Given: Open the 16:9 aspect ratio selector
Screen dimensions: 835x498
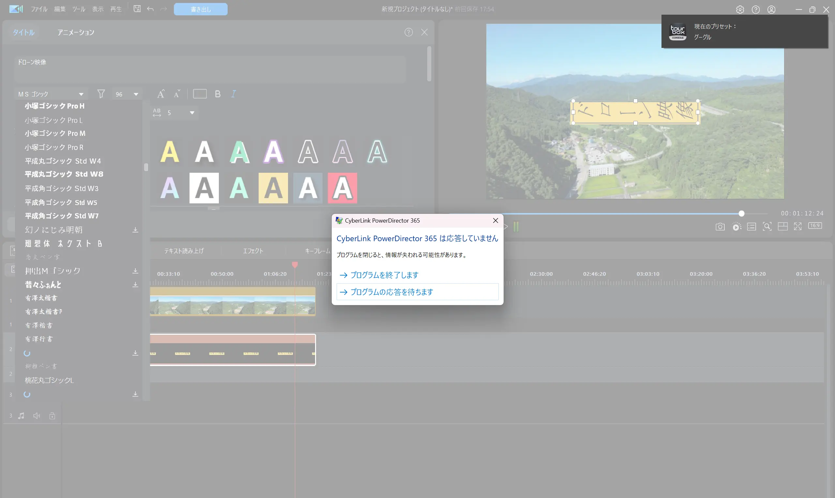Looking at the screenshot, I should [815, 226].
